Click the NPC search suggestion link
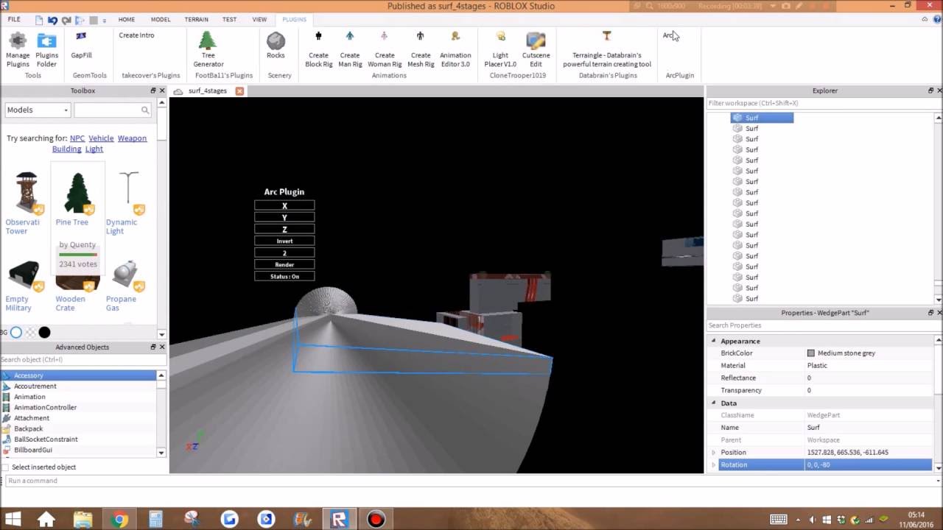943x530 pixels. point(77,138)
